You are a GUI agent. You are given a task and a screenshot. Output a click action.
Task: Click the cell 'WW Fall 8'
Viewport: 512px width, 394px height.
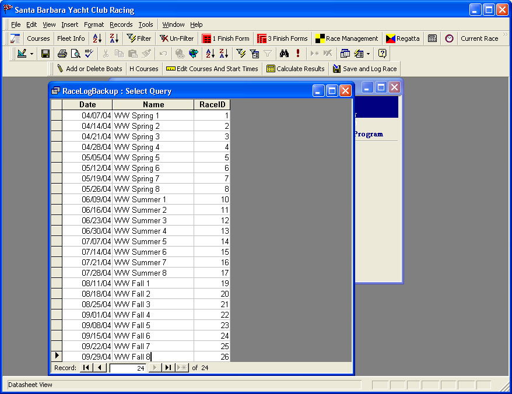[153, 357]
